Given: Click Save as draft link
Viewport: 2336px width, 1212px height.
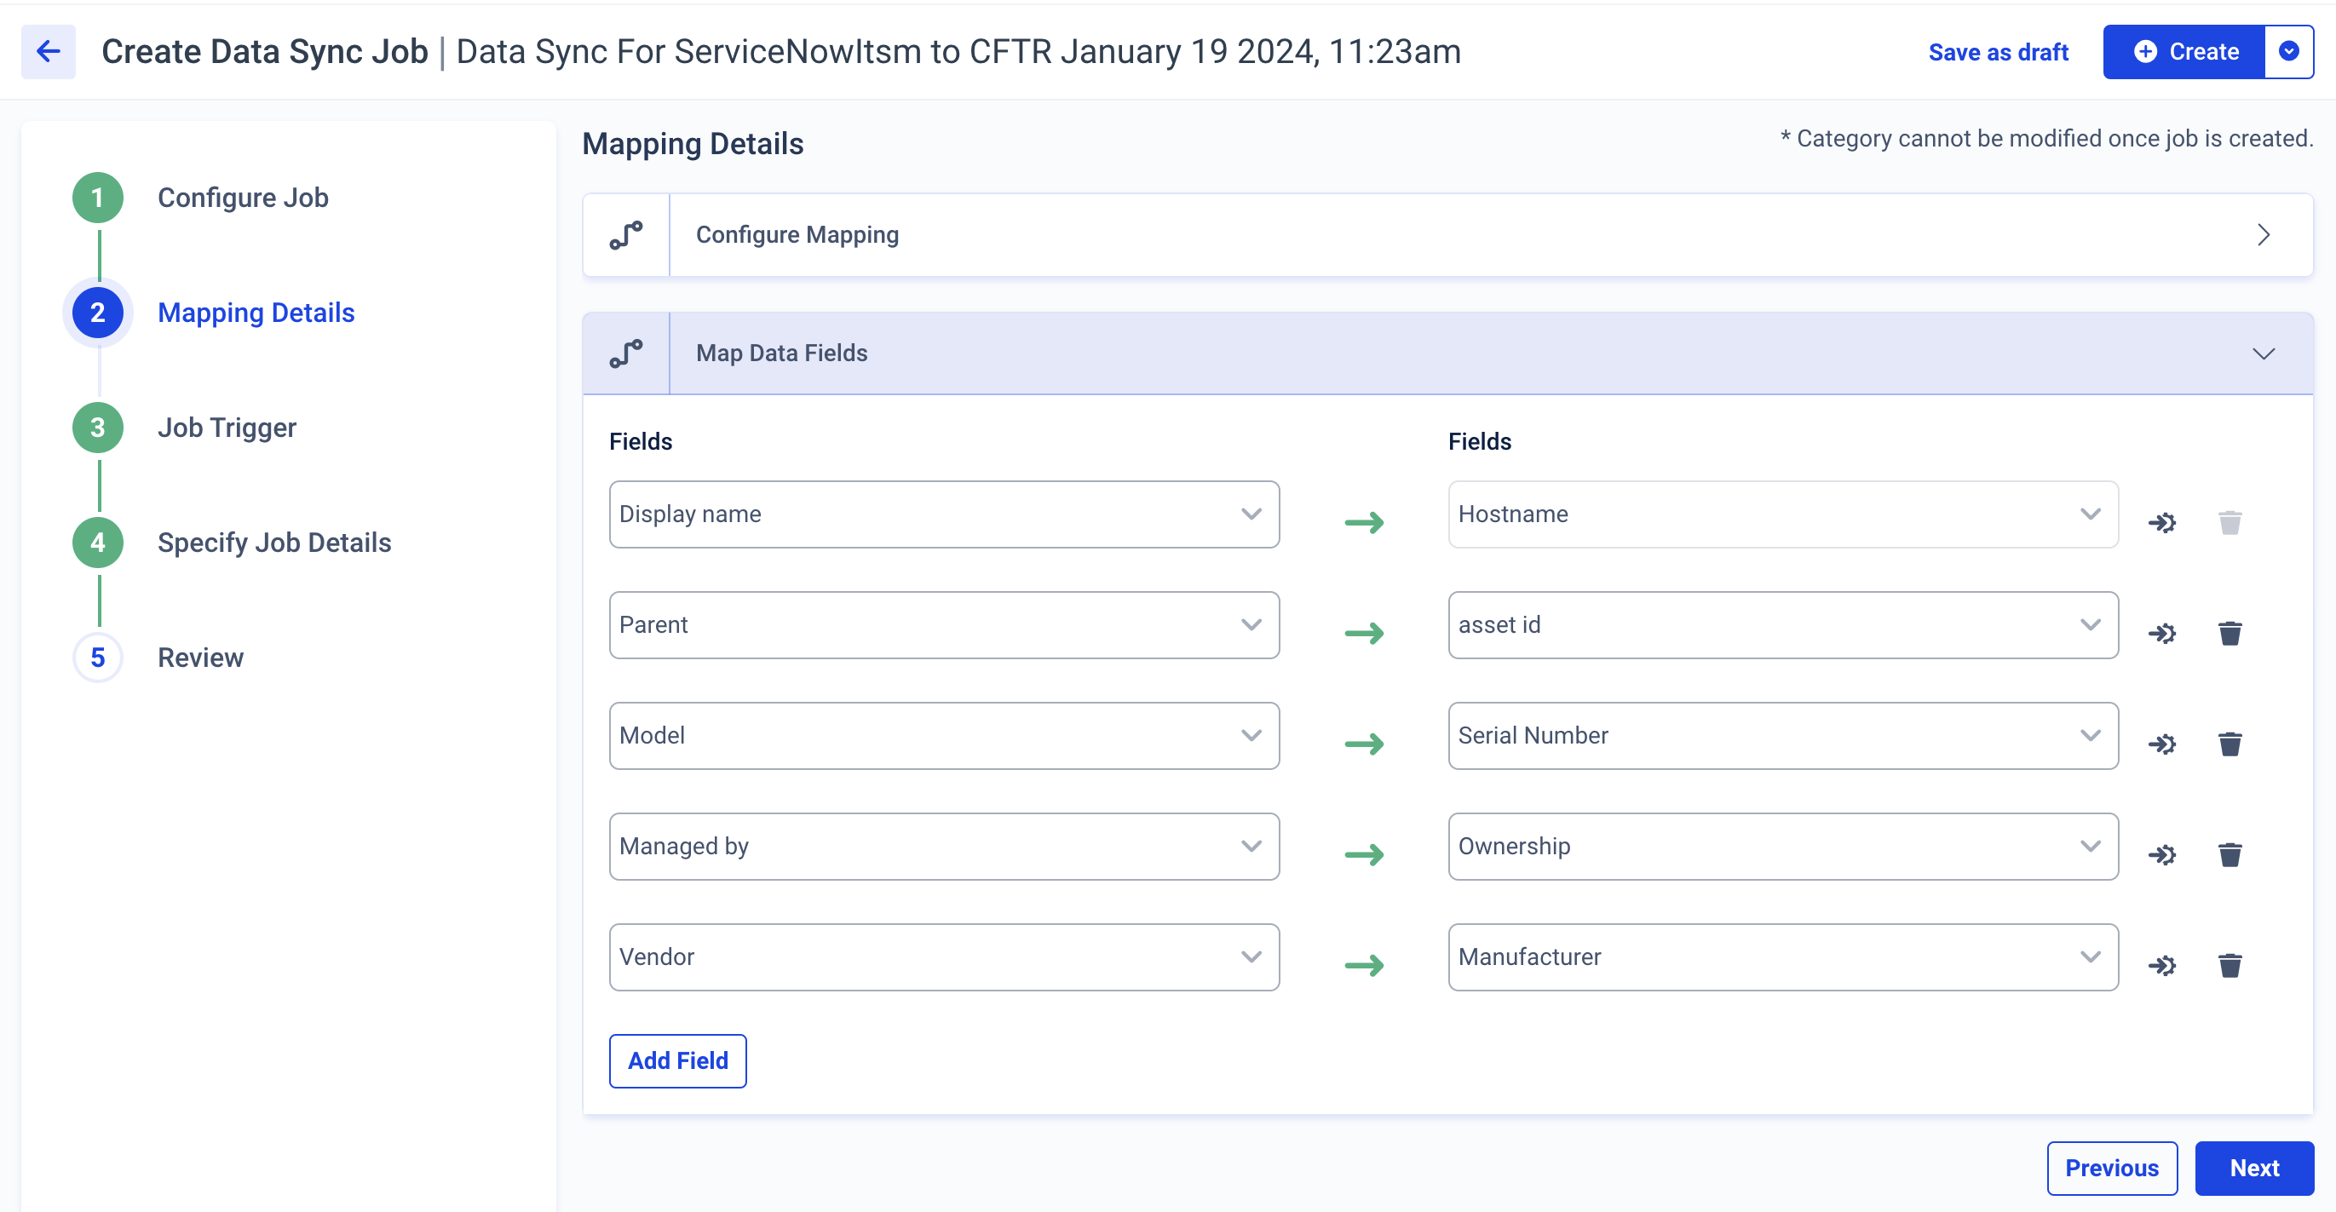Looking at the screenshot, I should click(x=1998, y=52).
